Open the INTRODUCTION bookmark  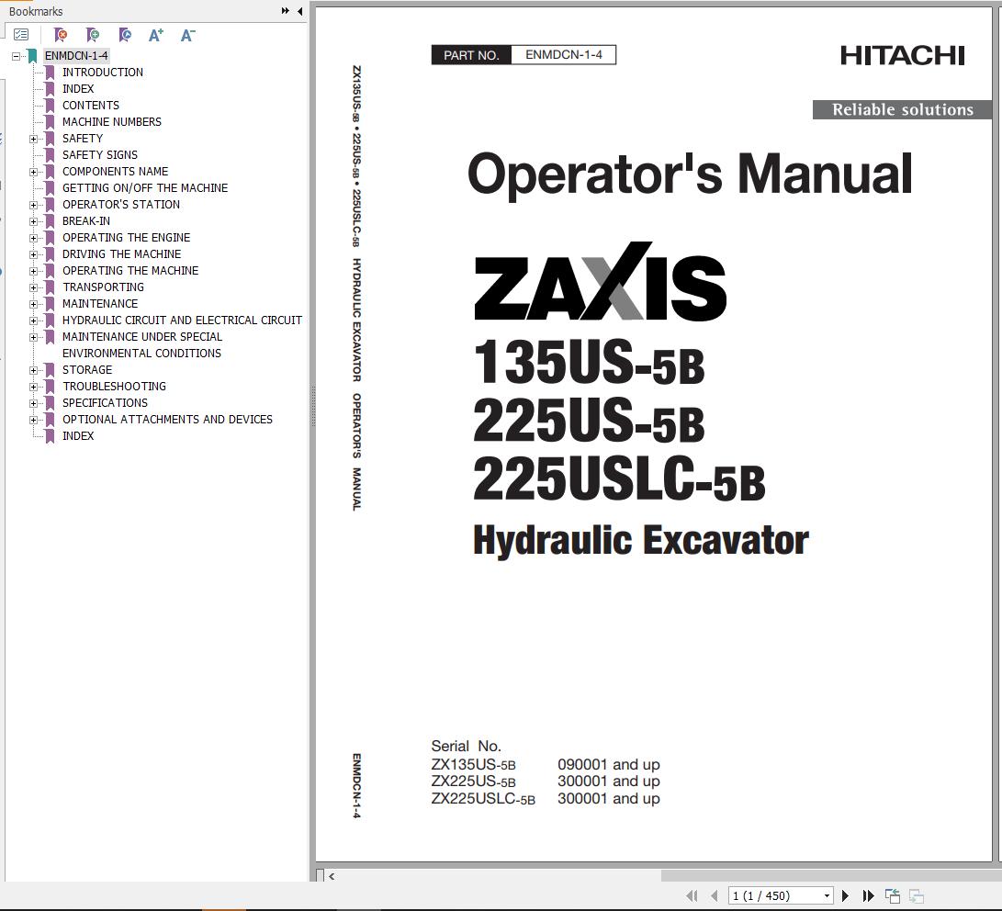(x=102, y=73)
